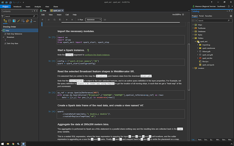This screenshot has height=146, width=234.
Task: Open the Windows Start menu
Action: coord(2,144)
